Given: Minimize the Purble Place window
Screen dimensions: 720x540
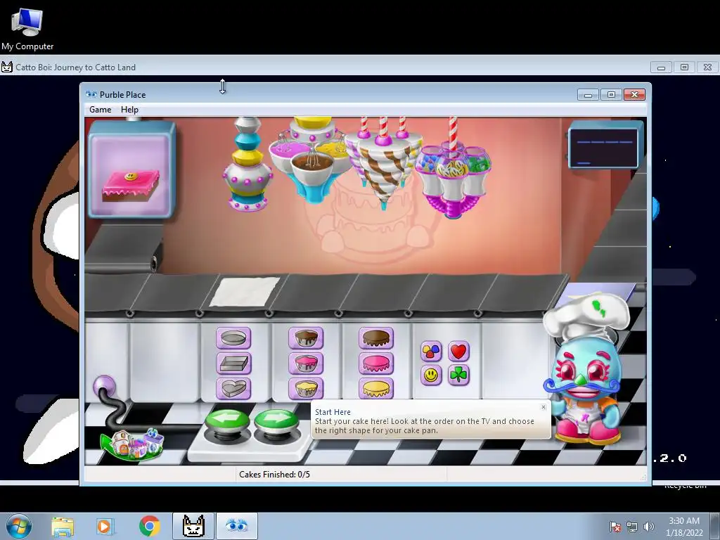Looking at the screenshot, I should click(x=588, y=95).
